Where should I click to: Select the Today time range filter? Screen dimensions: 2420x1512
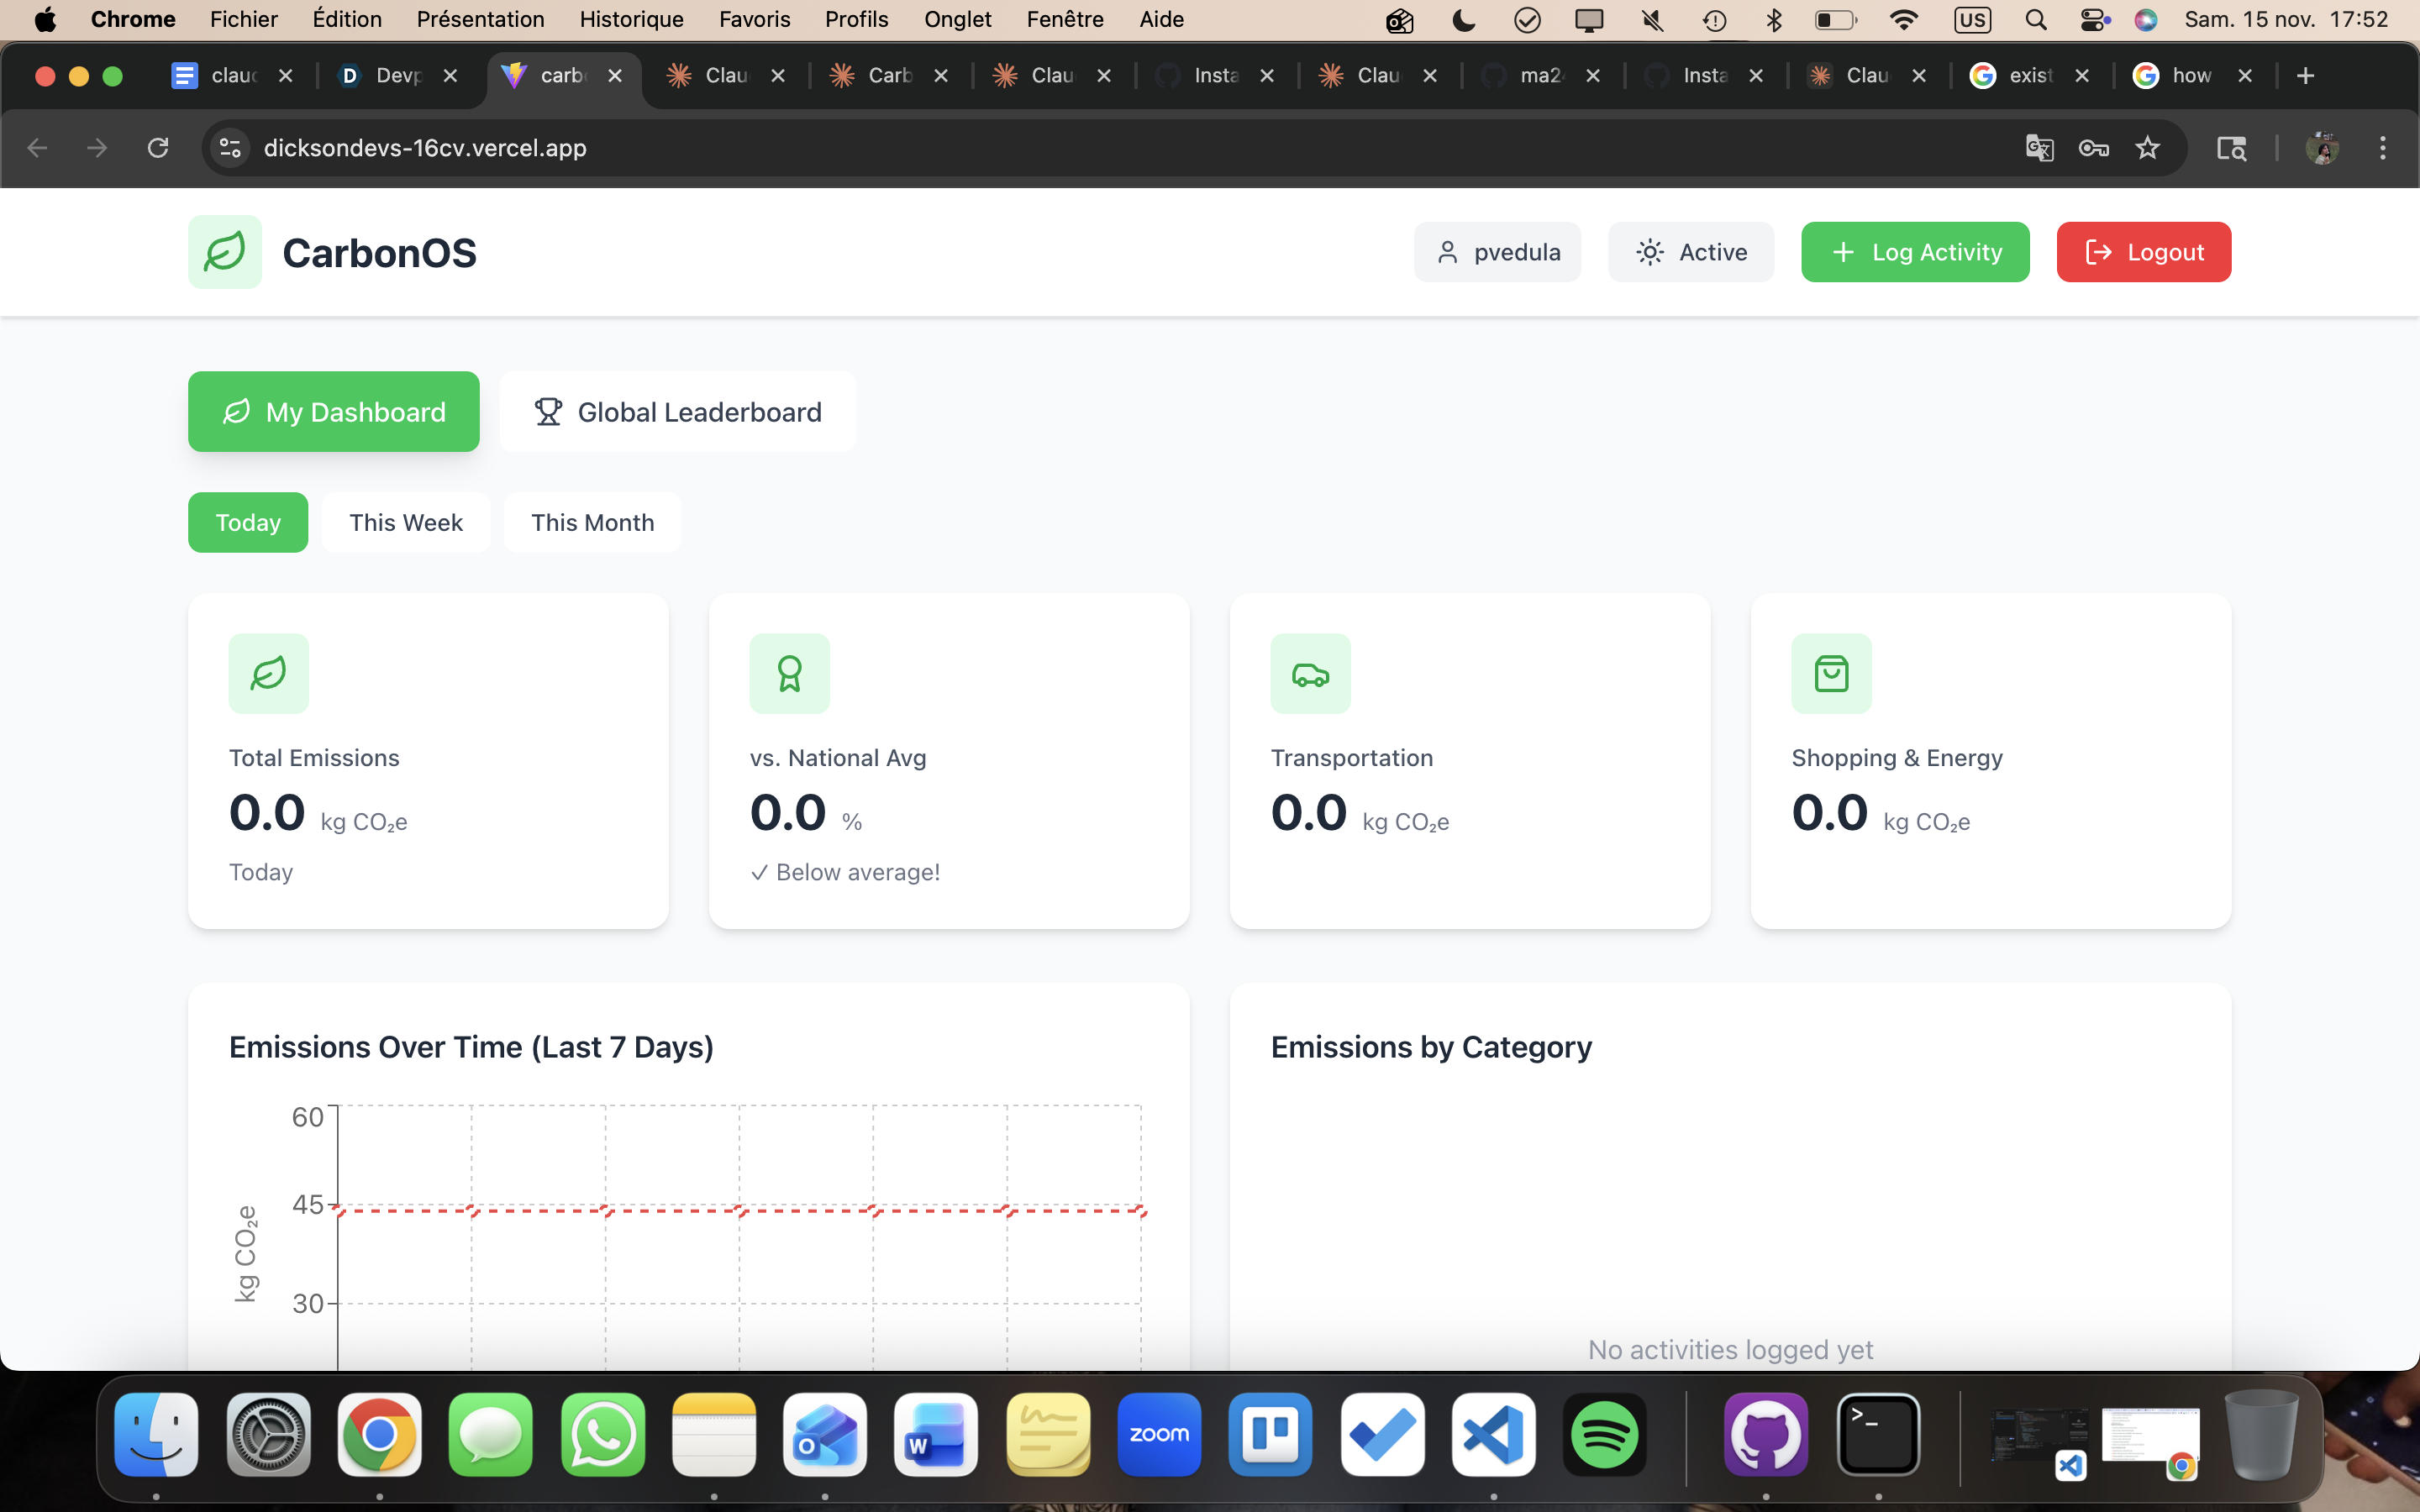pos(248,522)
